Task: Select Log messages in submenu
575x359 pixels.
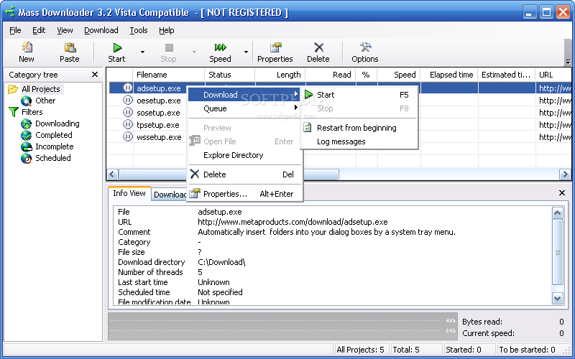Action: coord(341,141)
